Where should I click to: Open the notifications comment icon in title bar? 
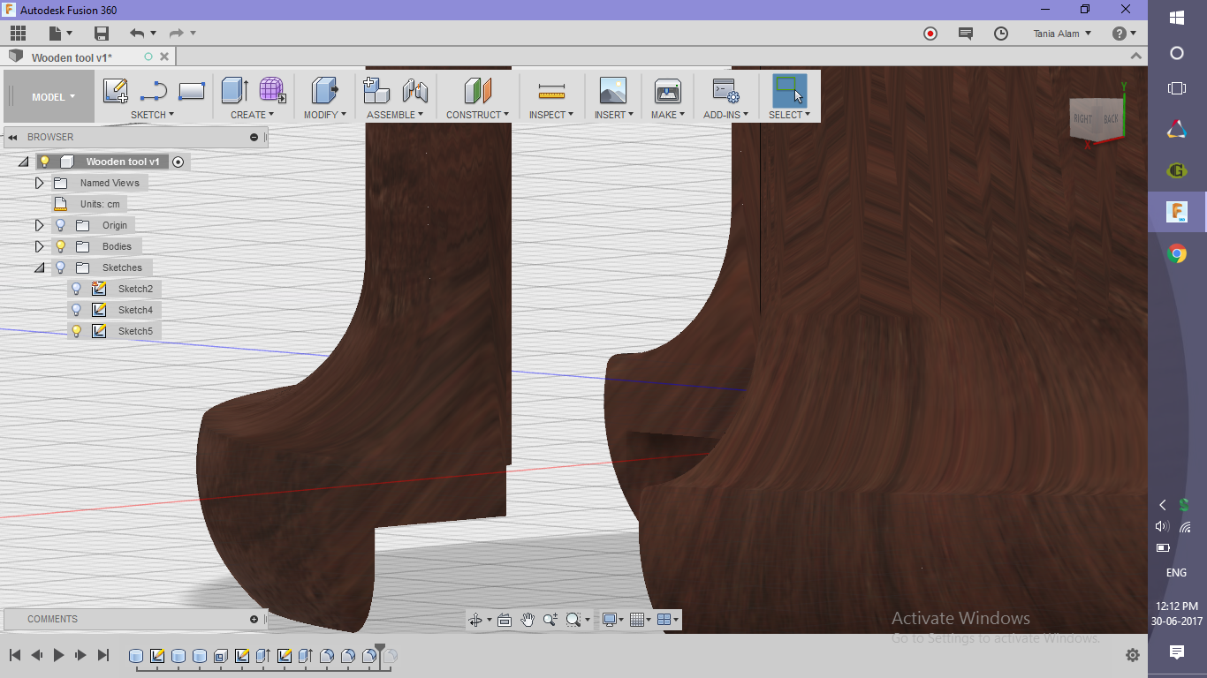click(966, 34)
